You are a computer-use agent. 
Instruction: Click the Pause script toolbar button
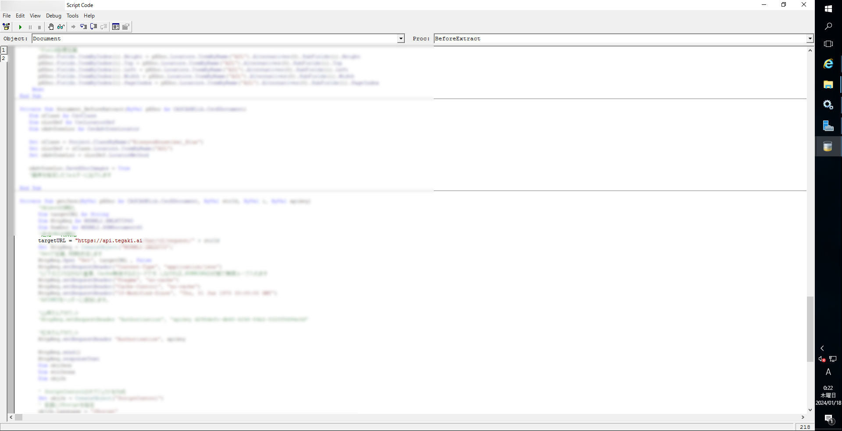pyautogui.click(x=30, y=27)
